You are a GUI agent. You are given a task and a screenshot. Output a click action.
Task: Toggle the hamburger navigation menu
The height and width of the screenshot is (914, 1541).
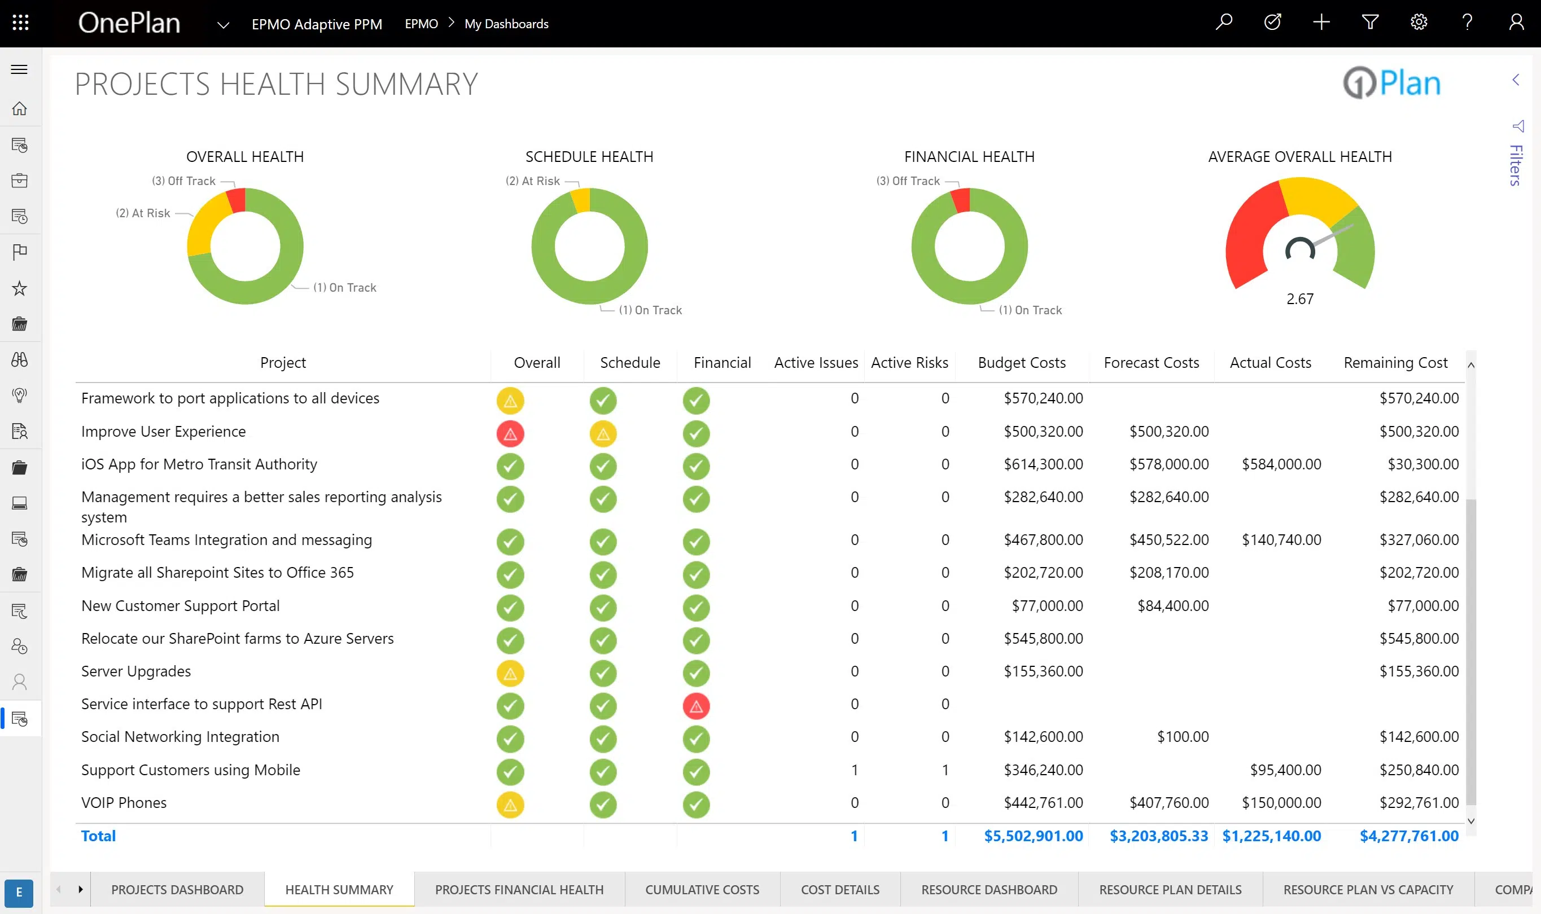[20, 69]
